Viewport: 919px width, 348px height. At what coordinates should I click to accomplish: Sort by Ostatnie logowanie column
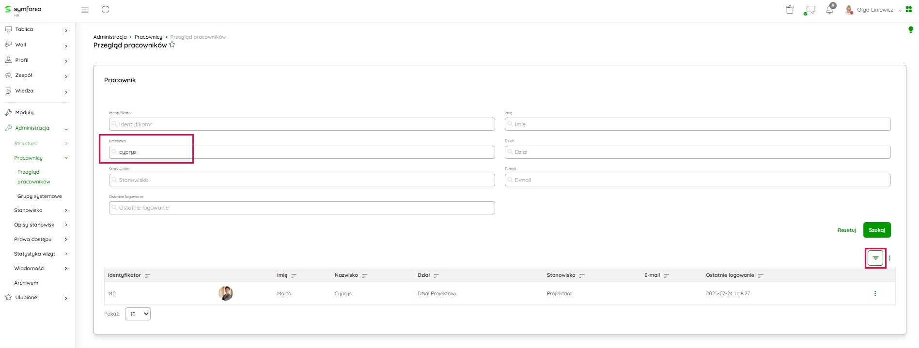pos(761,276)
